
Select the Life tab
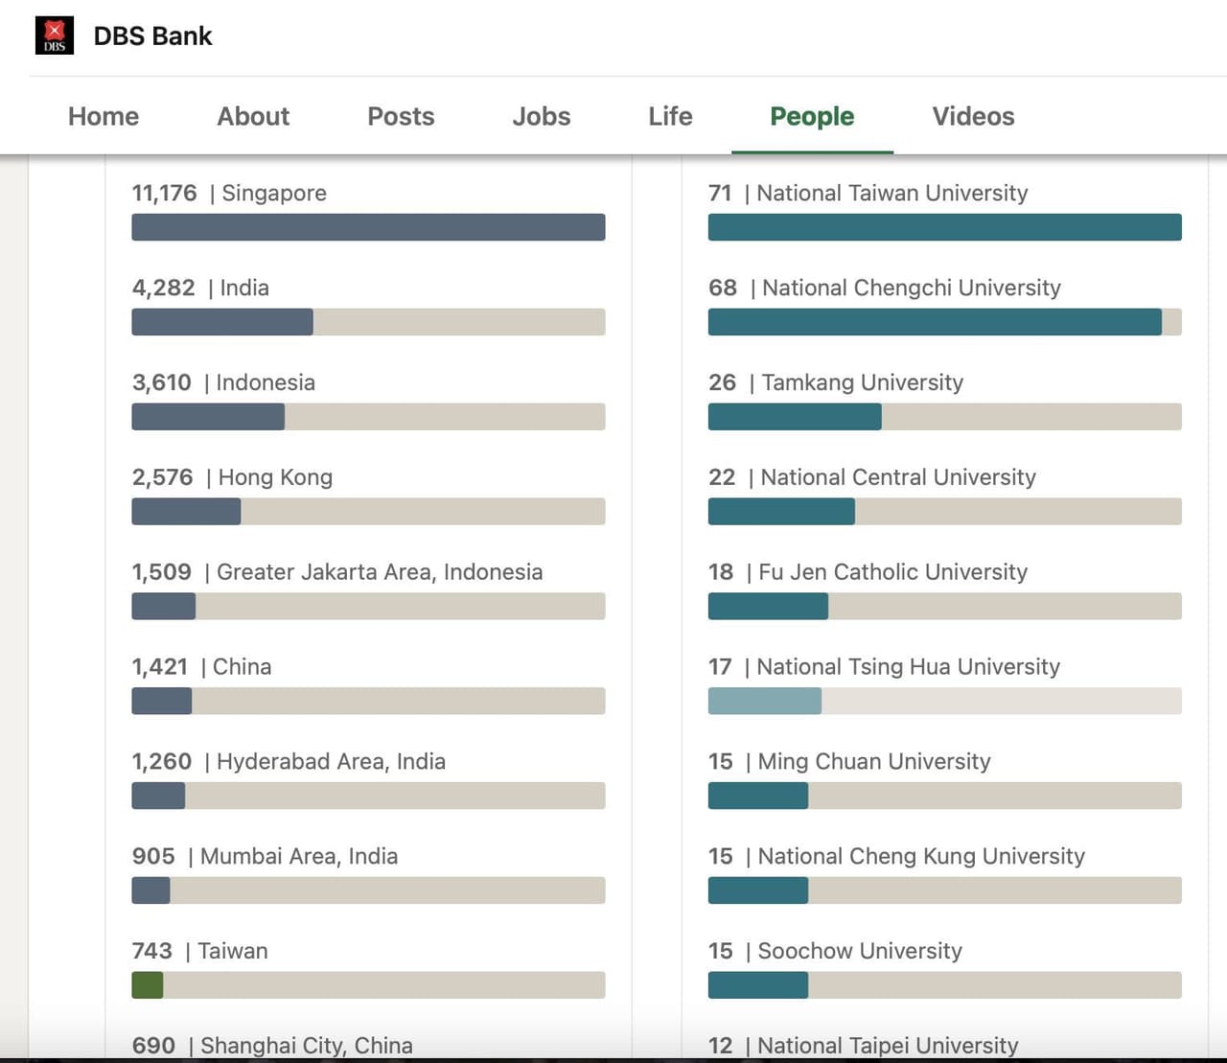[x=670, y=116]
